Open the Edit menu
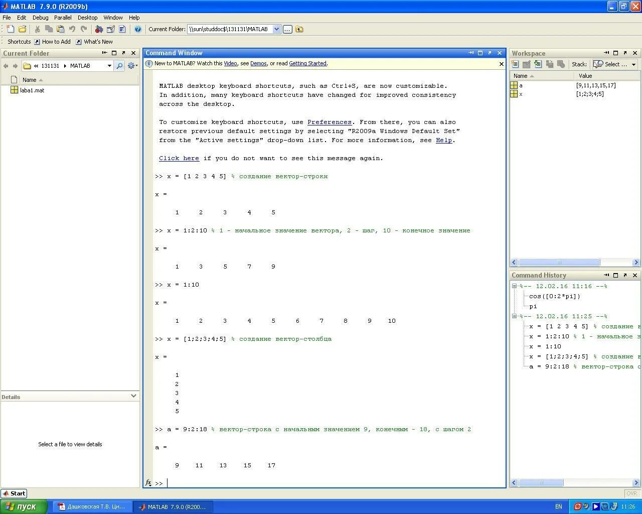 click(x=22, y=18)
